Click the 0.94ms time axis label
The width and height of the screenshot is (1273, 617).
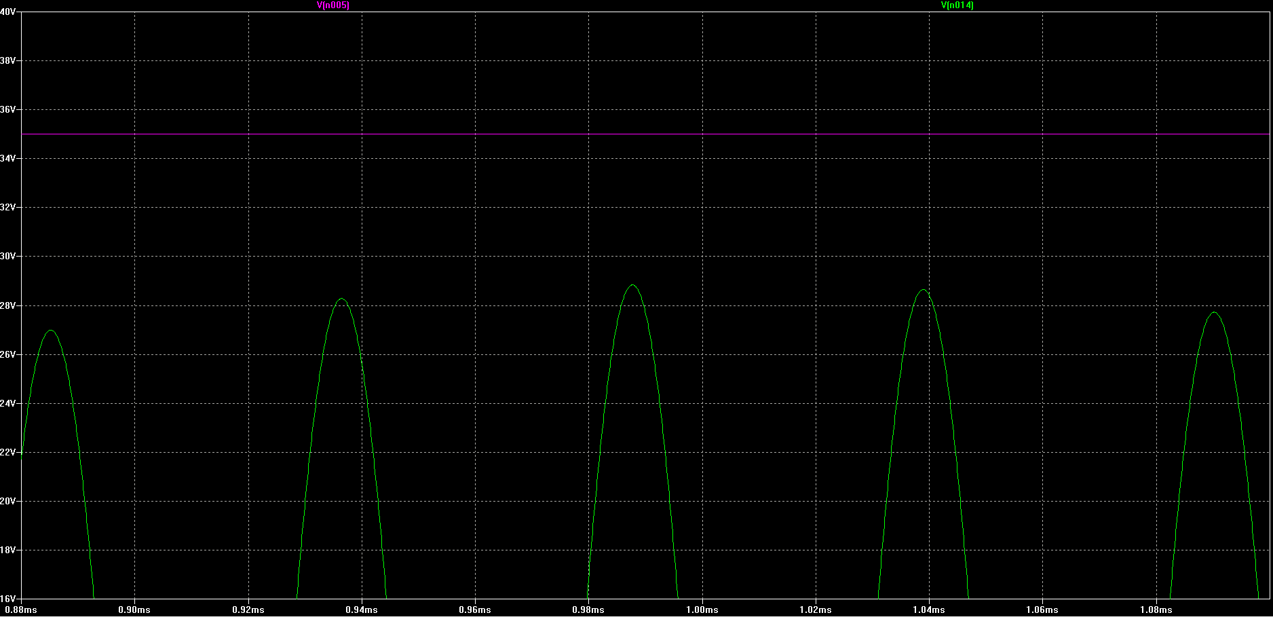point(362,610)
